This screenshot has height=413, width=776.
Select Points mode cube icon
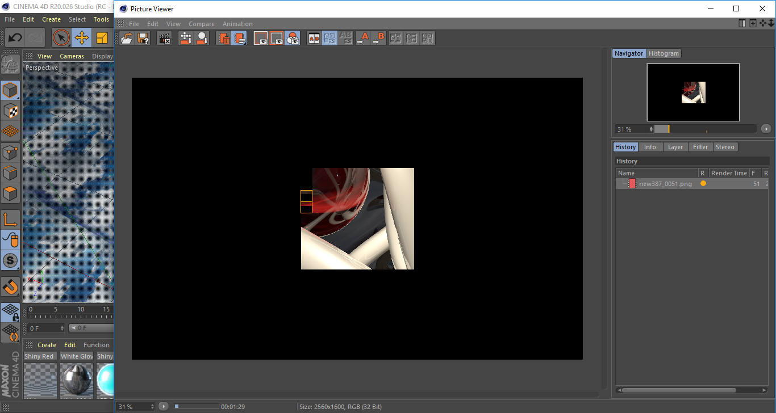pyautogui.click(x=10, y=152)
